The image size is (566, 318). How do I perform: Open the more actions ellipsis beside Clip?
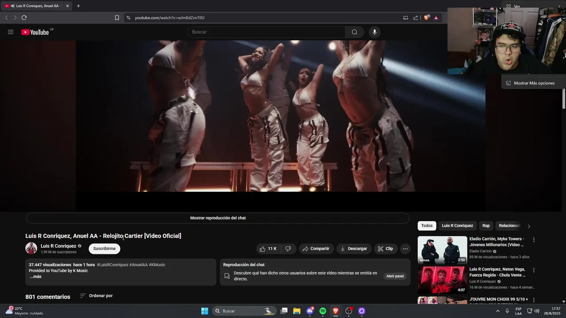coord(405,249)
